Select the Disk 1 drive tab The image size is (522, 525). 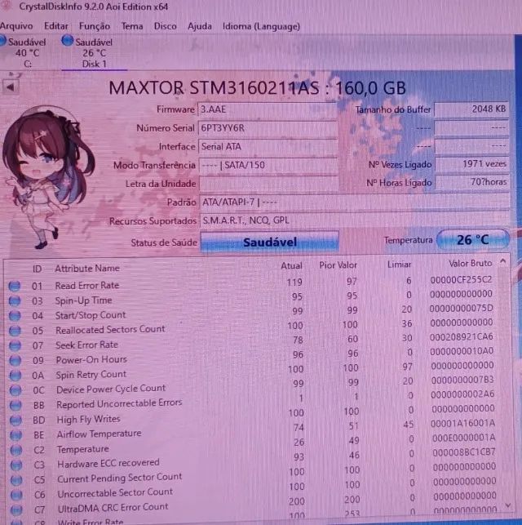pos(94,53)
